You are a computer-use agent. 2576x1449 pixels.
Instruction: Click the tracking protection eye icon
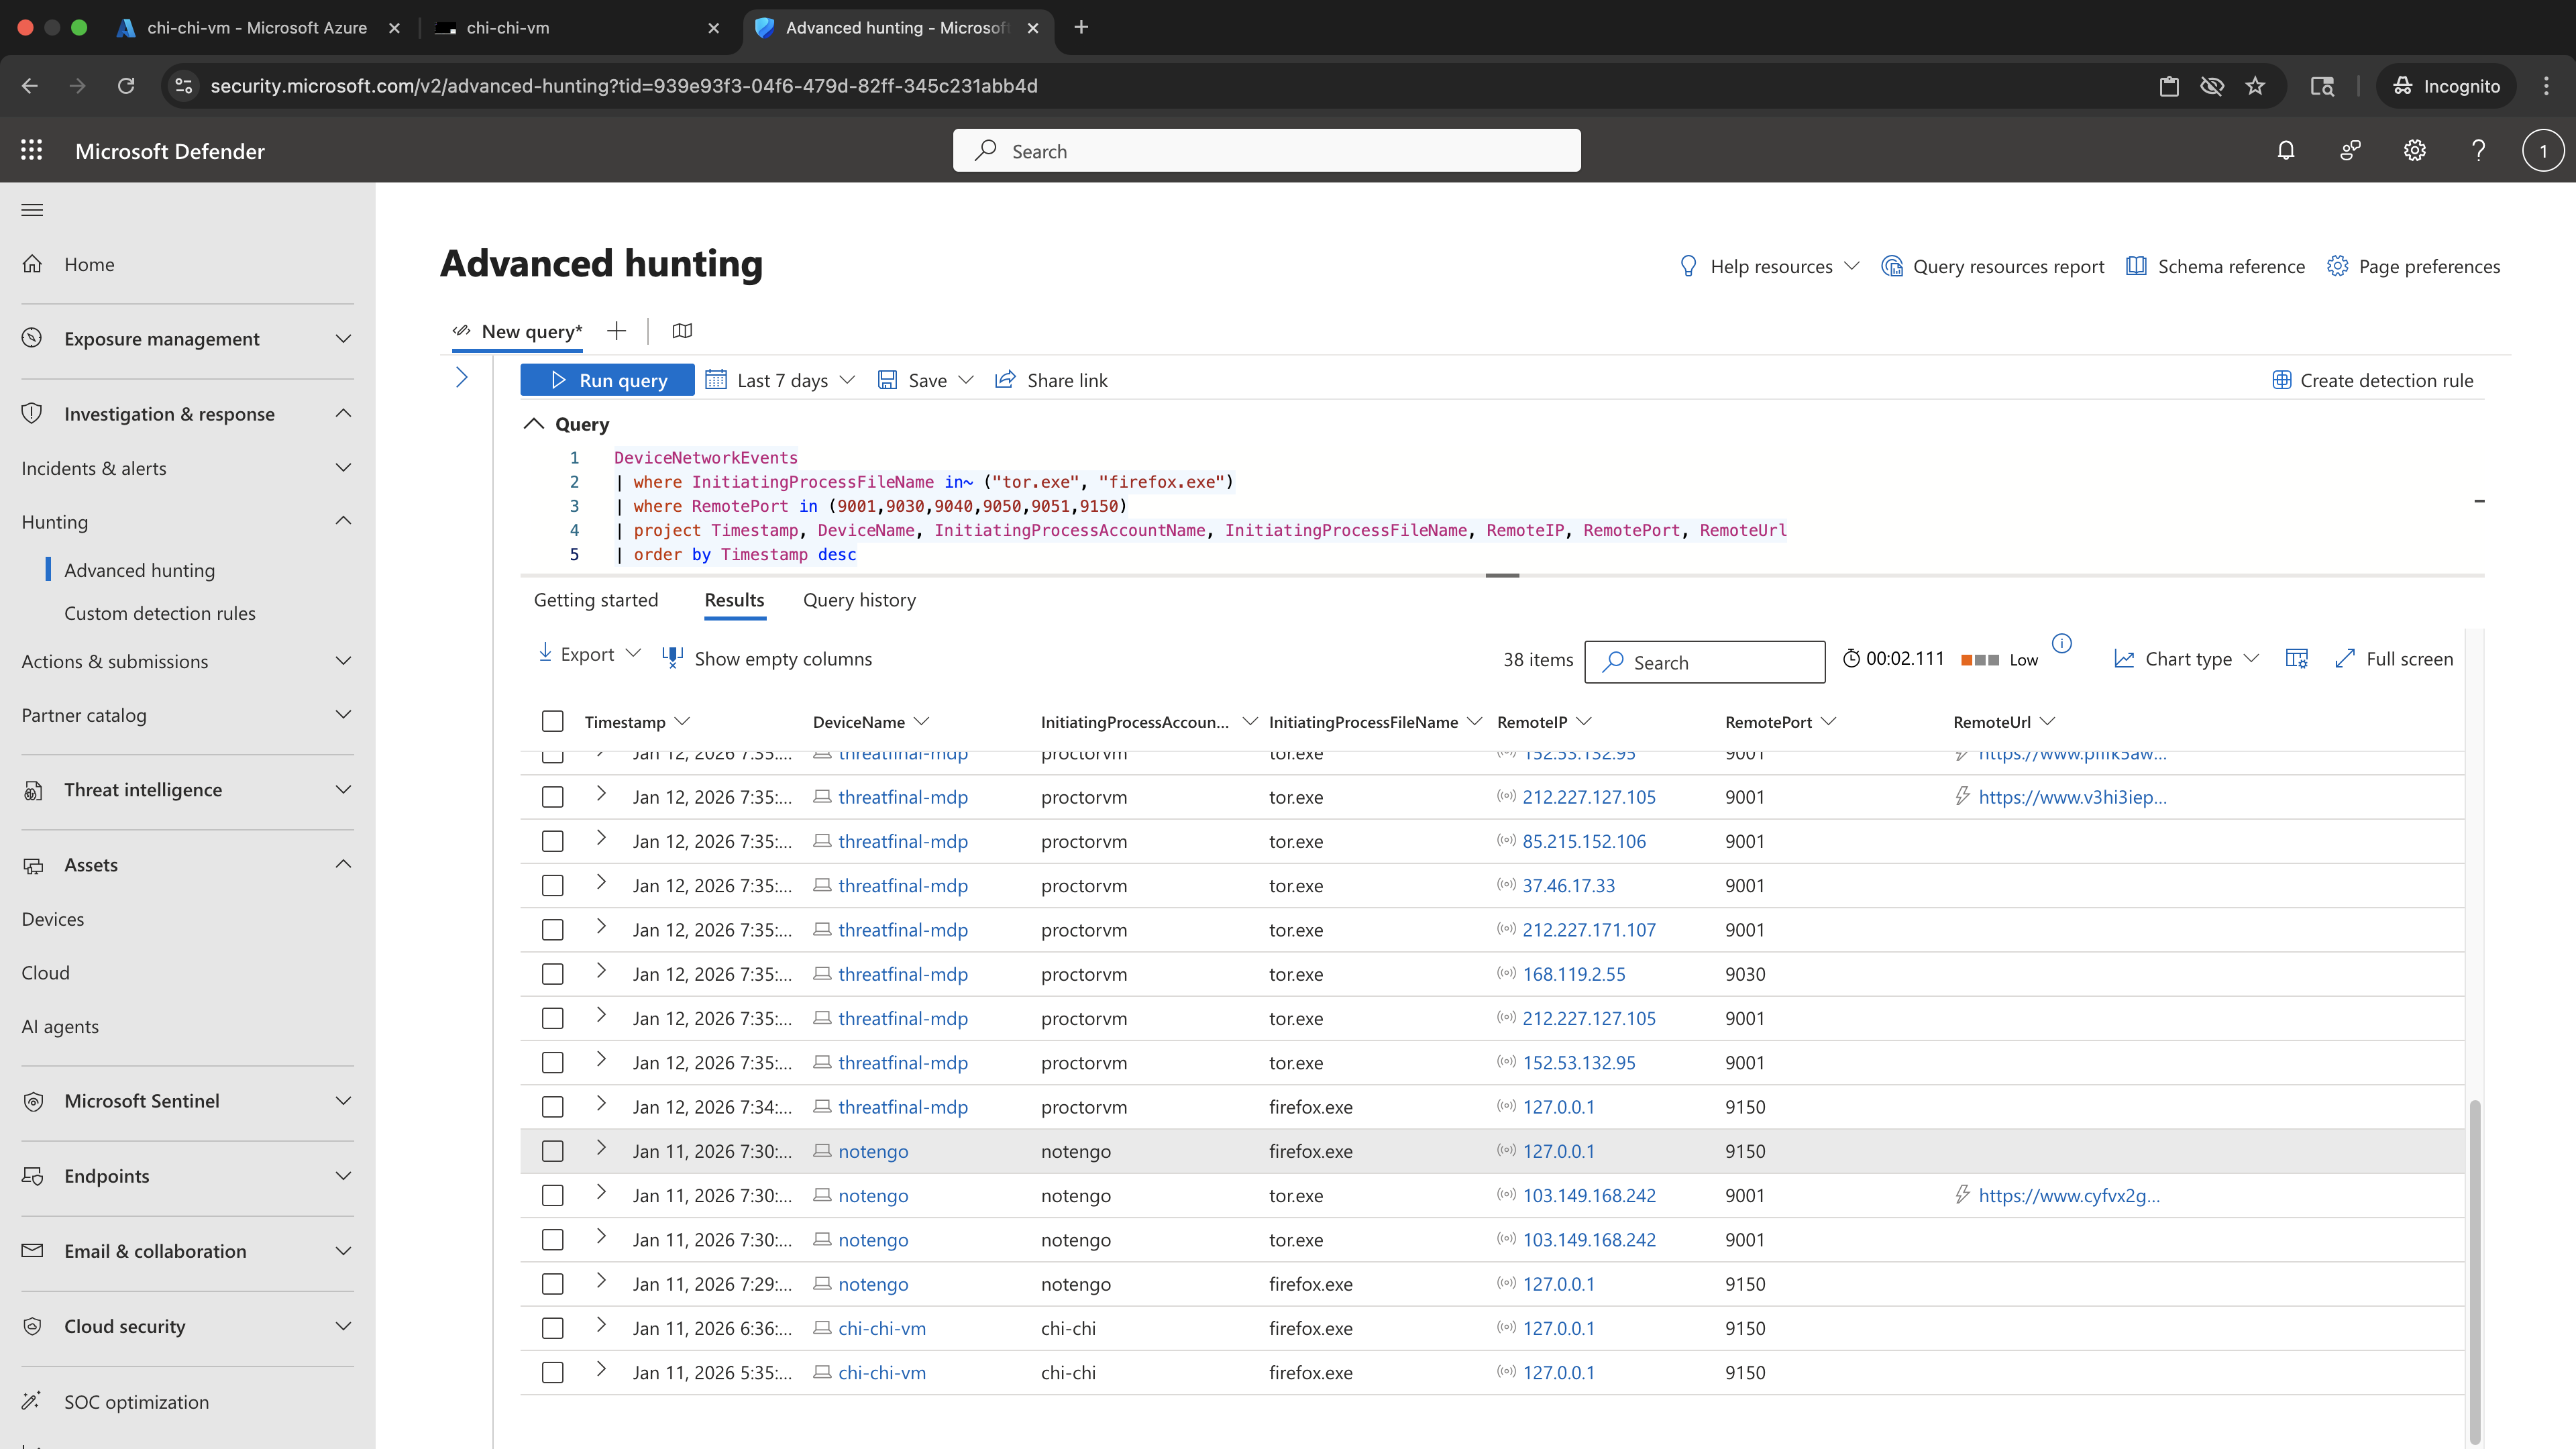(2212, 86)
